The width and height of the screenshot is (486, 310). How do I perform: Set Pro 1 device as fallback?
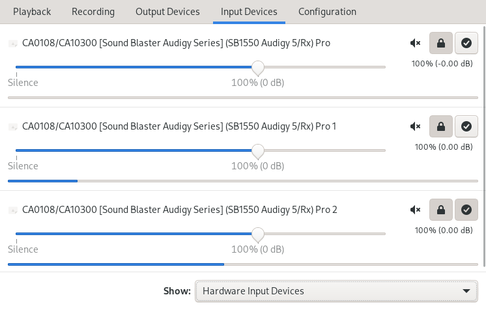466,126
